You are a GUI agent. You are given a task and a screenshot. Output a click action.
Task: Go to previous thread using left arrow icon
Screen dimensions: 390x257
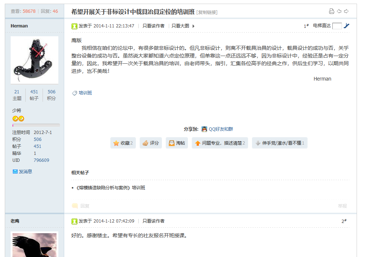coord(339,11)
